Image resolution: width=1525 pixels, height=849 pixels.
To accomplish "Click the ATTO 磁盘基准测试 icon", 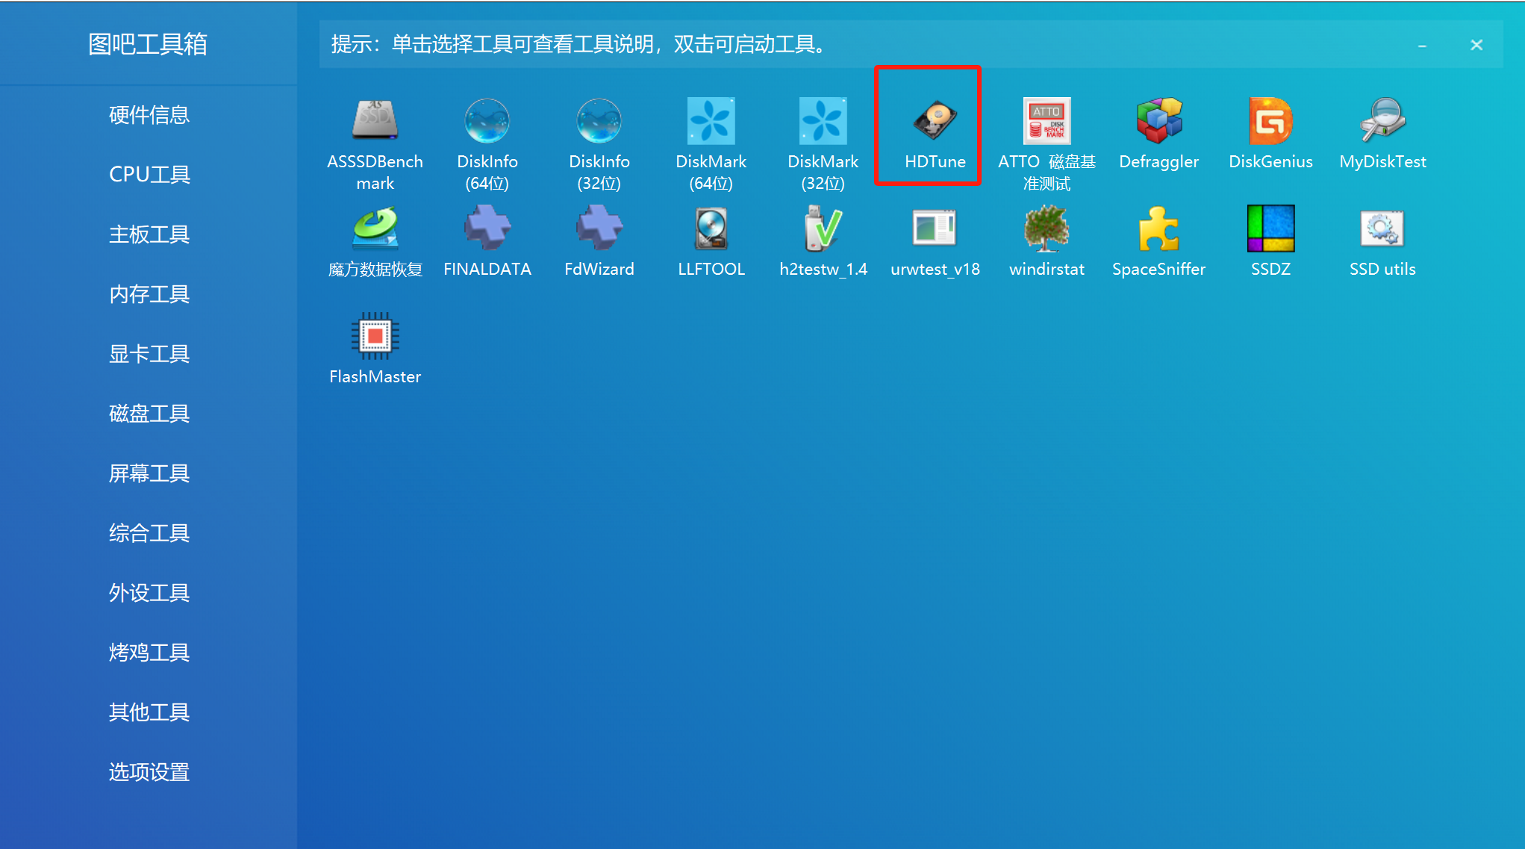I will [1047, 121].
